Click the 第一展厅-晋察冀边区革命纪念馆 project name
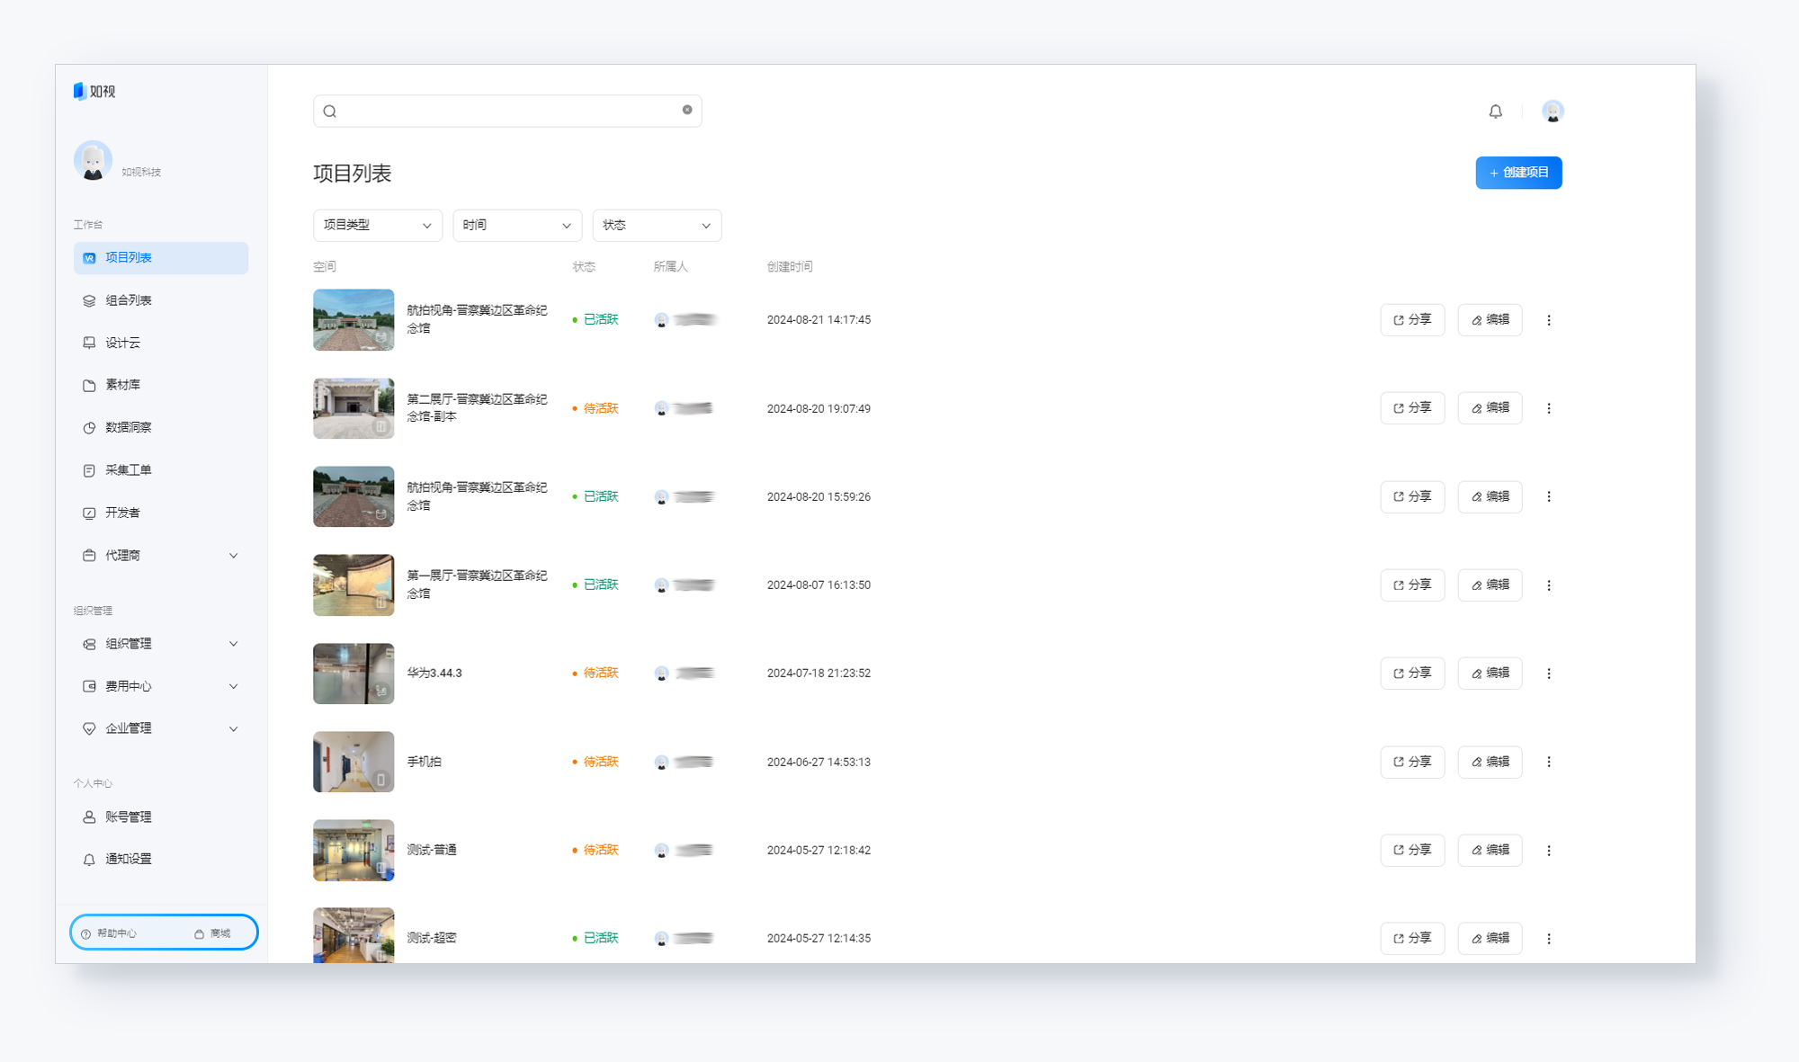The width and height of the screenshot is (1799, 1062). point(477,585)
